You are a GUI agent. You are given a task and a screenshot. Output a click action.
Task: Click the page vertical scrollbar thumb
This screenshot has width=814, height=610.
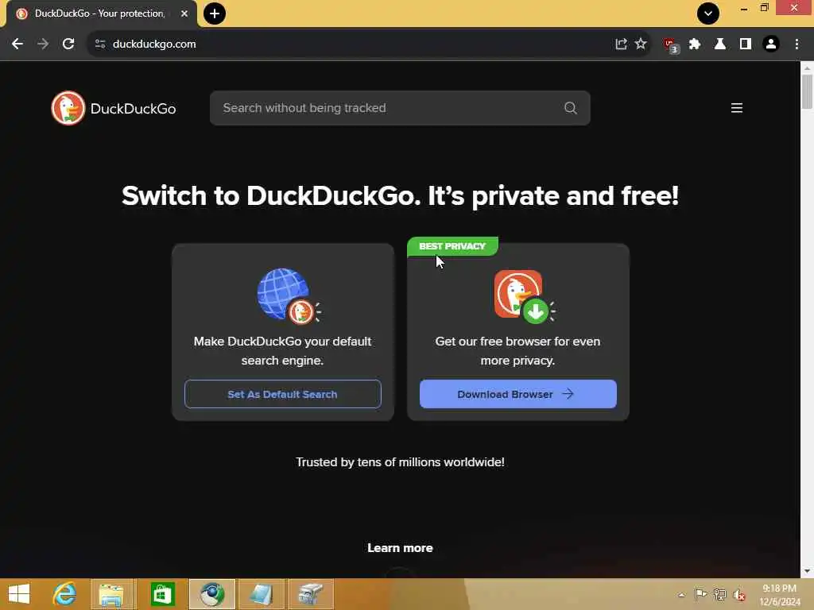[x=807, y=92]
